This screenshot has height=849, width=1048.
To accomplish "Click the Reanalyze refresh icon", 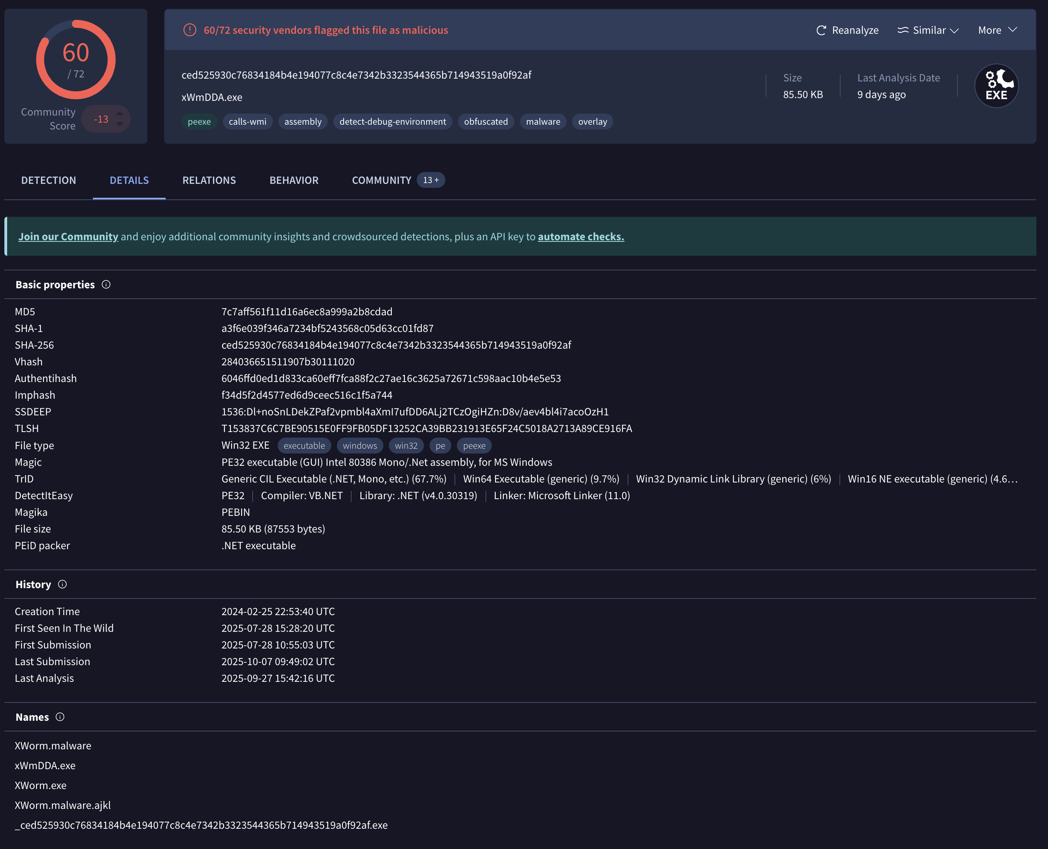I will coord(821,30).
